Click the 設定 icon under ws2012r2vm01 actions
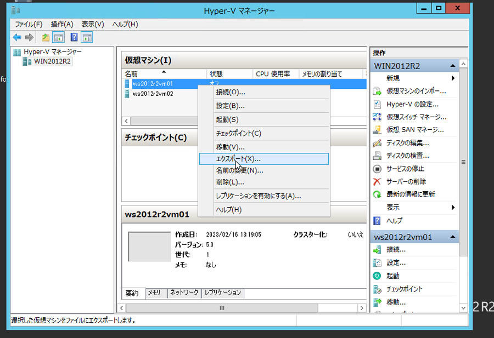494x338 pixels. (377, 263)
